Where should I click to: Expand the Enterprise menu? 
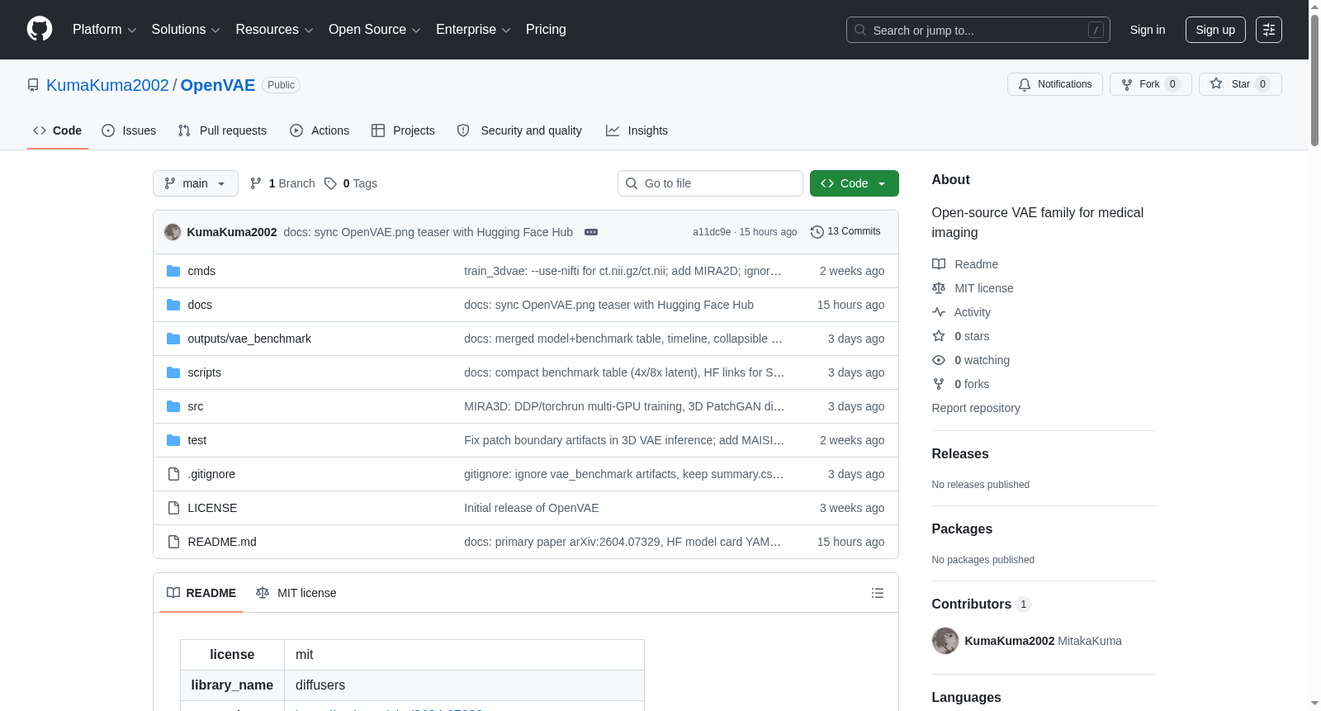click(473, 30)
